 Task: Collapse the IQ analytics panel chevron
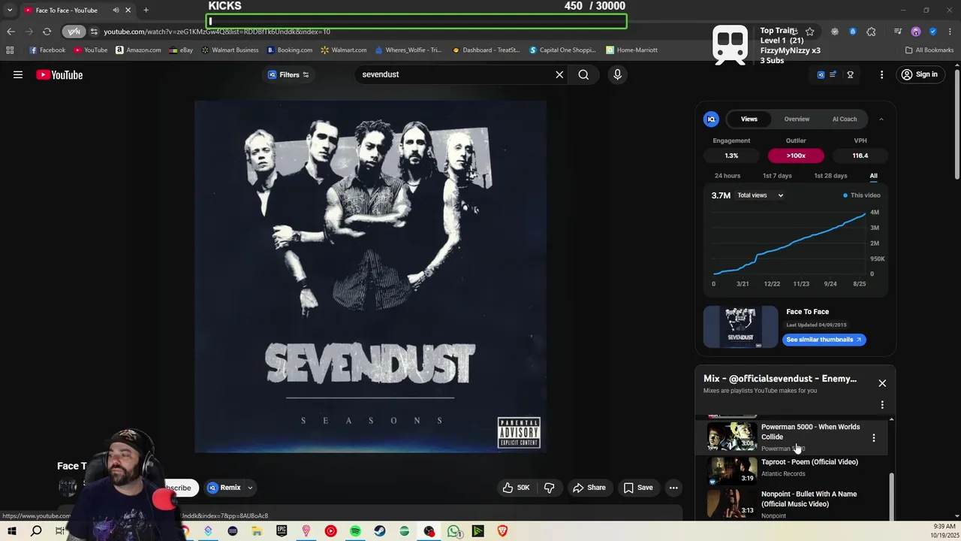coord(881,119)
